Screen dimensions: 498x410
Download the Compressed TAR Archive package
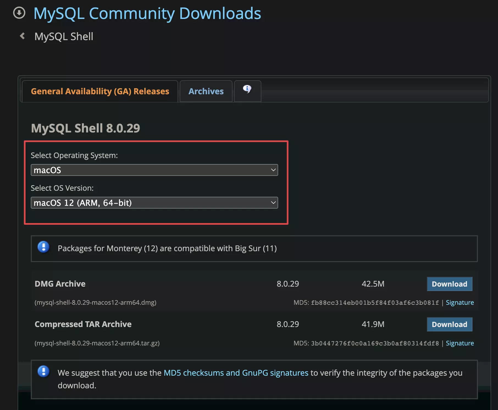click(x=449, y=324)
